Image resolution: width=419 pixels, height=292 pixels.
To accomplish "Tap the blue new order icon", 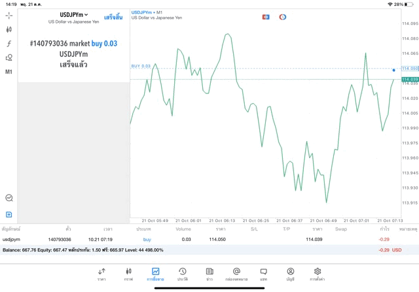I will click(x=9, y=214).
